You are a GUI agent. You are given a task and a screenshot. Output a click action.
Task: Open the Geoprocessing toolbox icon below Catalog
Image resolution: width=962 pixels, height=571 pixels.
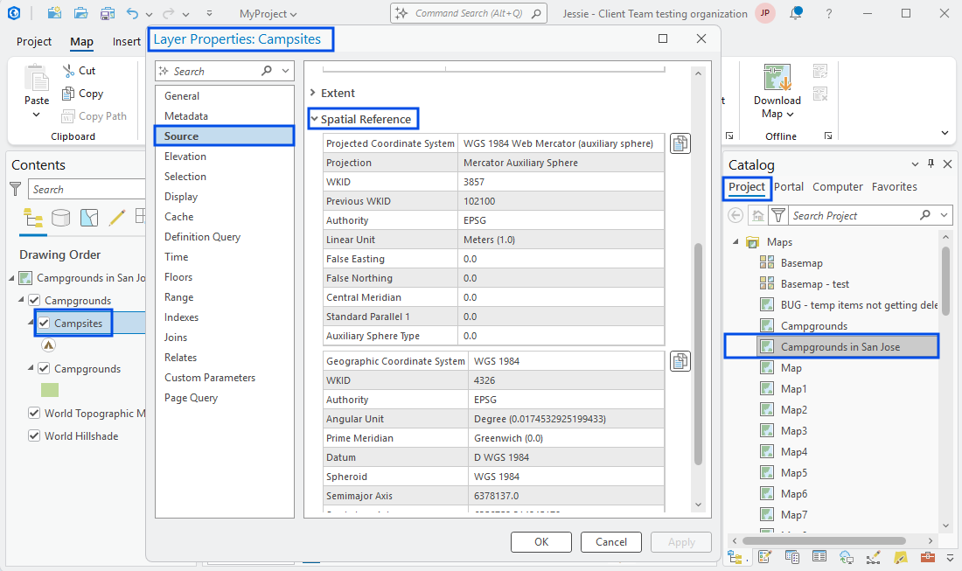click(x=928, y=556)
